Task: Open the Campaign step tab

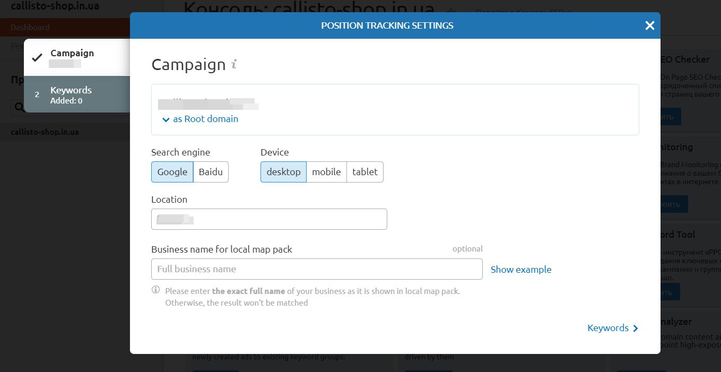Action: (x=77, y=57)
